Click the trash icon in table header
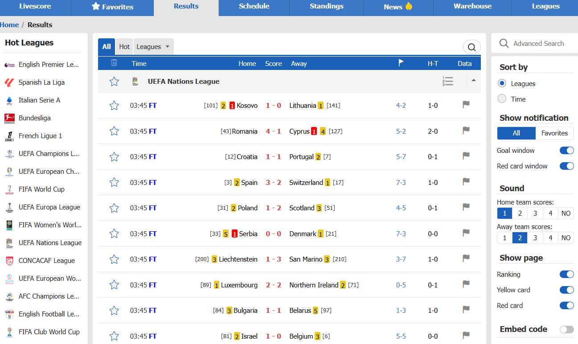578x344 pixels. 114,63
